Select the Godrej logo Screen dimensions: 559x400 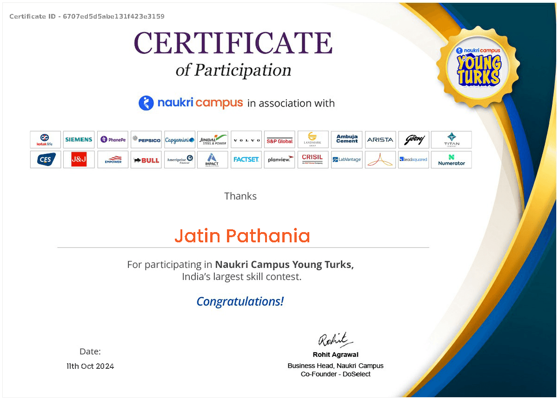tap(413, 140)
